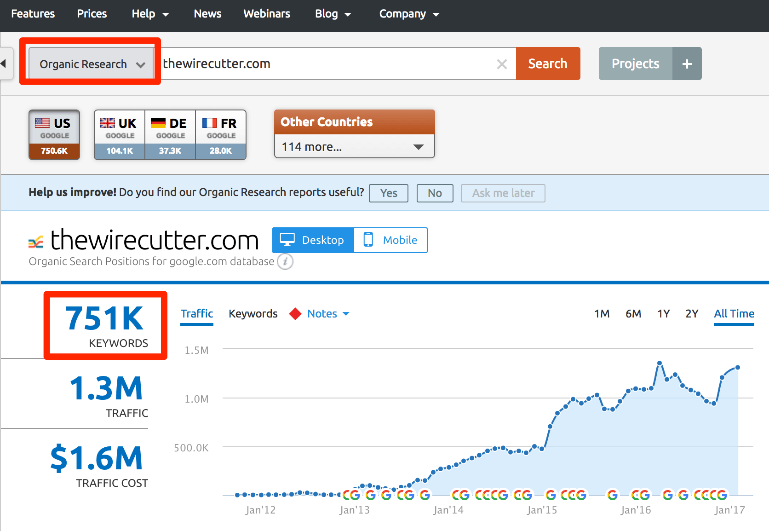
Task: Click the red diamond Notes icon
Action: tap(295, 314)
